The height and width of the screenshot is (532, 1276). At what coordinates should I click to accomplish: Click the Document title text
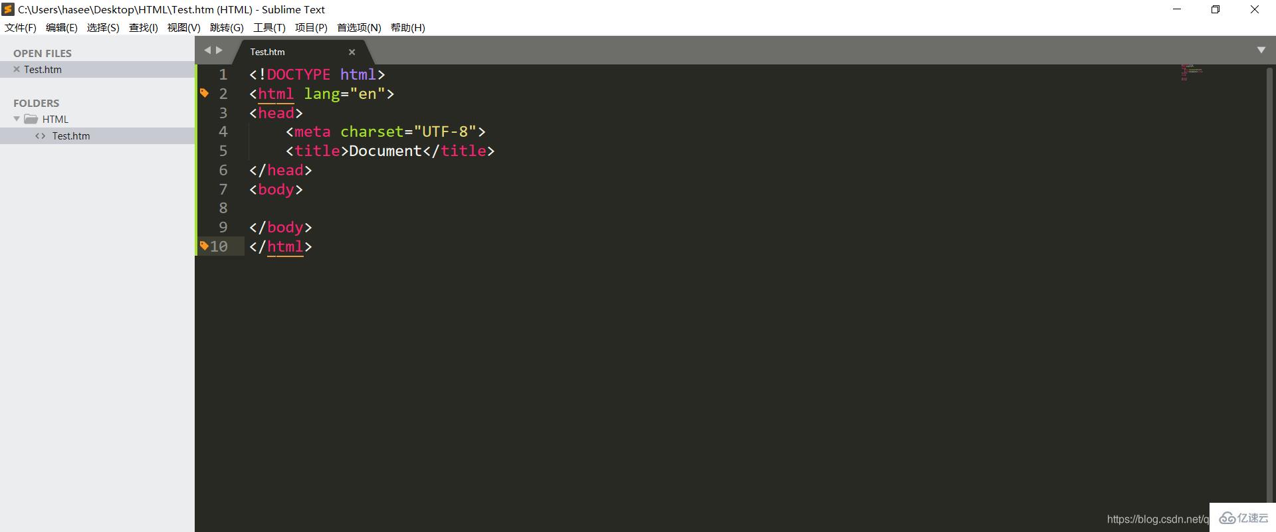point(385,151)
